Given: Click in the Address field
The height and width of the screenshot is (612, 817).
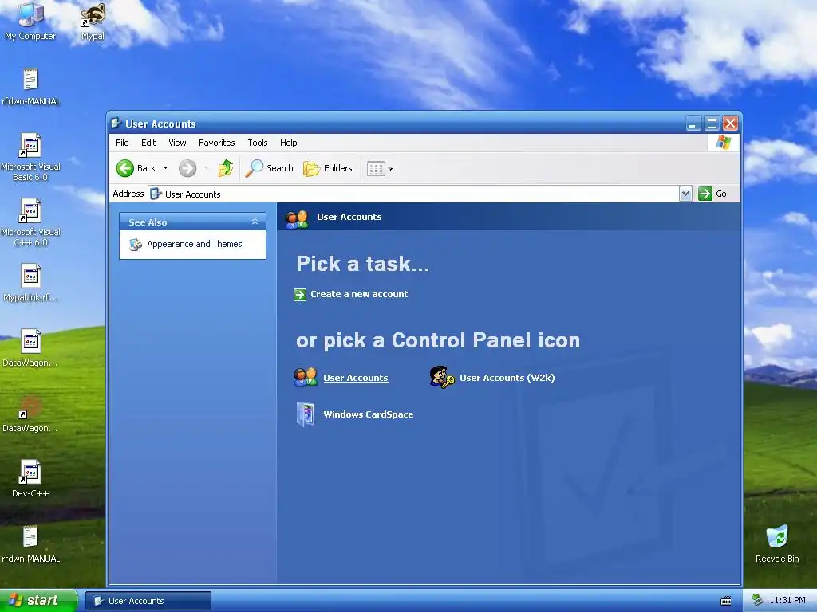Looking at the screenshot, I should point(414,194).
